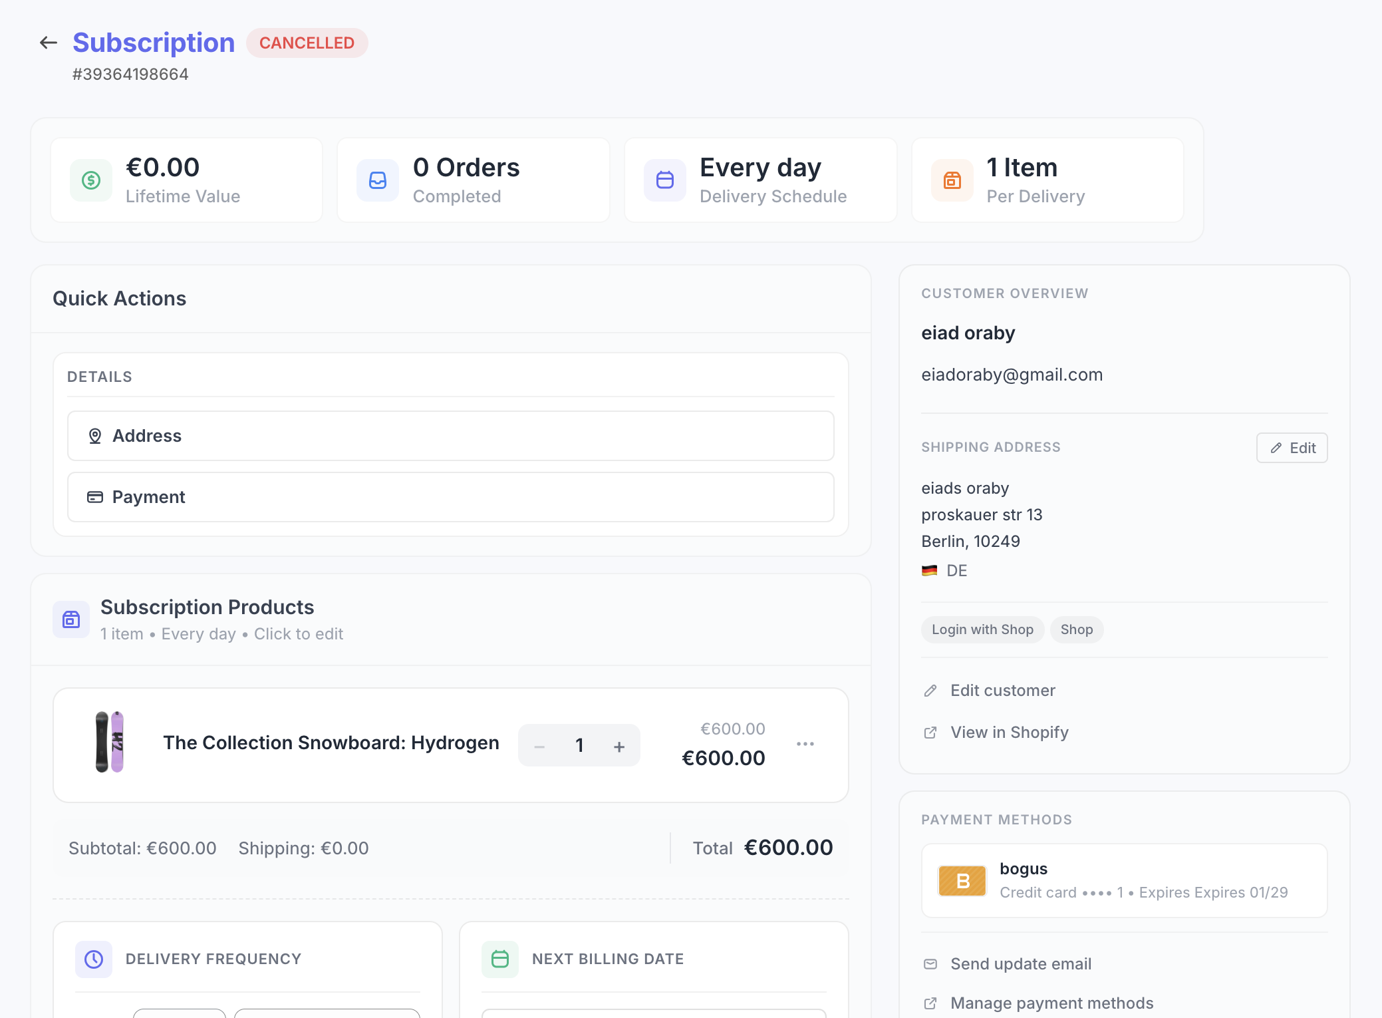Decrease snowboard quantity with minus button
Viewport: 1382px width, 1018px height.
pyautogui.click(x=539, y=747)
